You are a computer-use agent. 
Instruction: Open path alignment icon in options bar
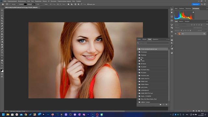pos(72,4)
